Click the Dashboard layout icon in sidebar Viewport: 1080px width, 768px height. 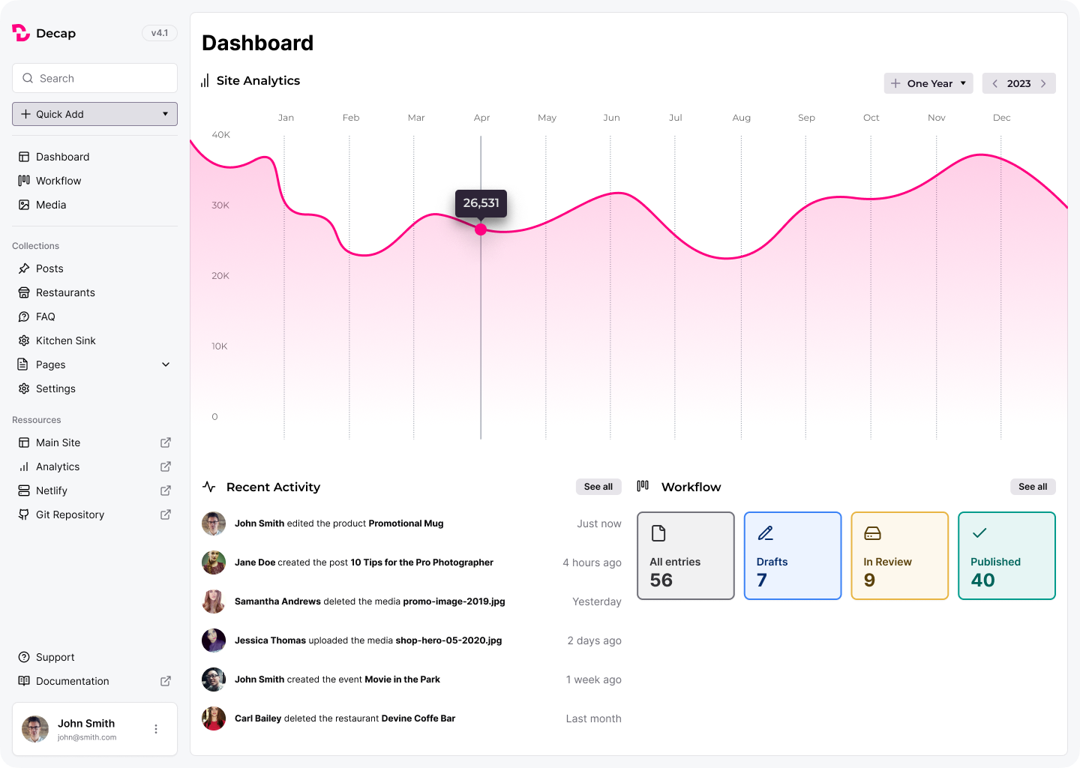(x=24, y=157)
